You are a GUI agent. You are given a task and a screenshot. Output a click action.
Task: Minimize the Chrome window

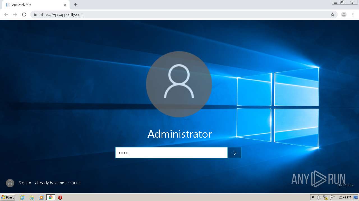[x=335, y=2]
